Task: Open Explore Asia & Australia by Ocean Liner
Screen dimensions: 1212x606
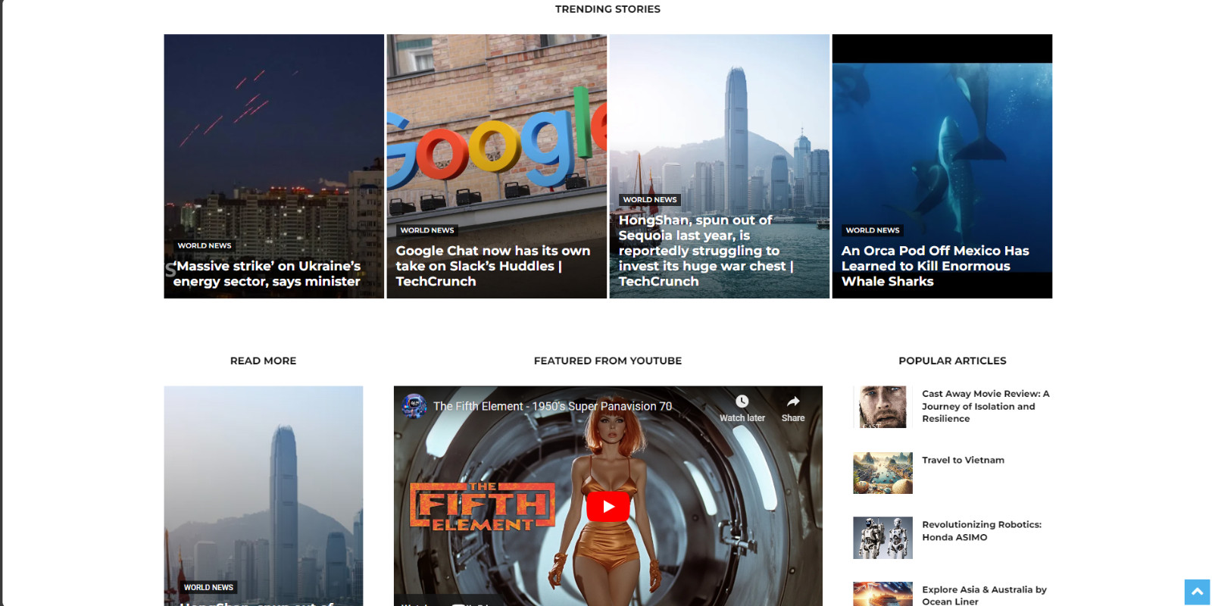Action: pos(984,595)
